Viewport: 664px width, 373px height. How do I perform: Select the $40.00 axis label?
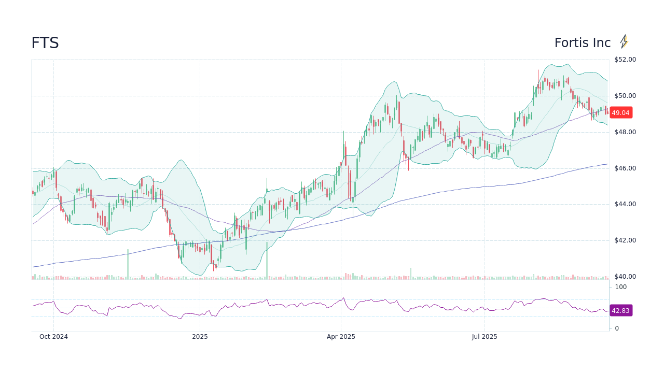click(x=624, y=277)
